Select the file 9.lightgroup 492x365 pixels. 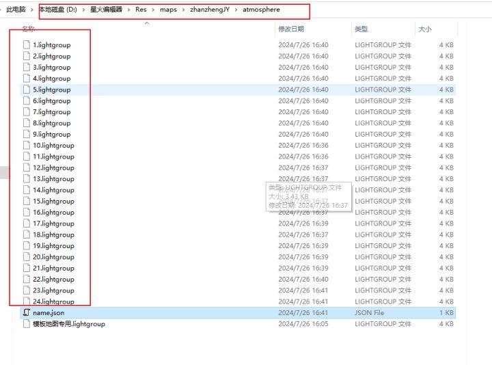pos(52,135)
